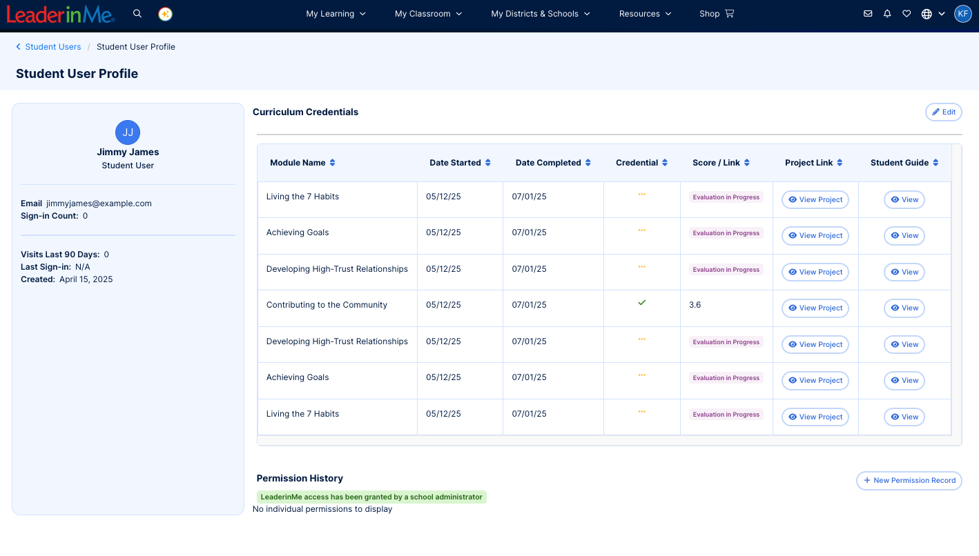The image size is (979, 556).
Task: Expand My Districts & Schools menu
Action: [541, 14]
